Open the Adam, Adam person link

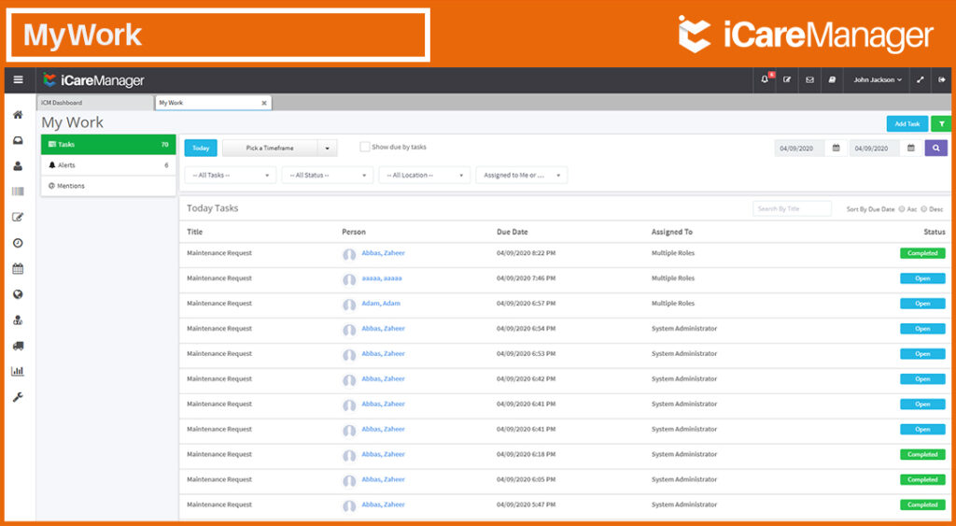381,304
